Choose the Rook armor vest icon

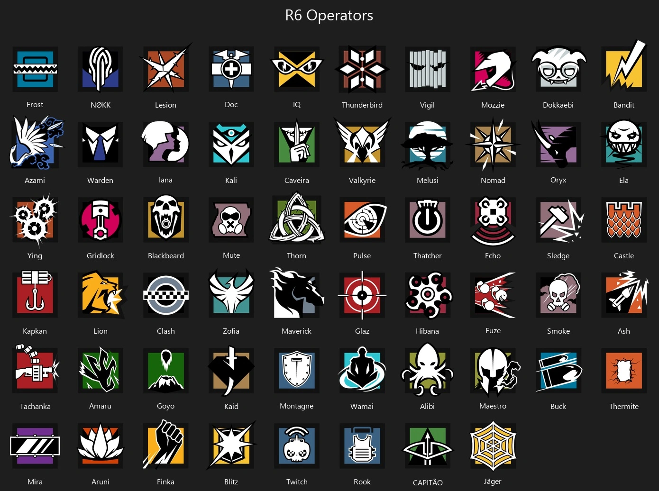point(362,446)
